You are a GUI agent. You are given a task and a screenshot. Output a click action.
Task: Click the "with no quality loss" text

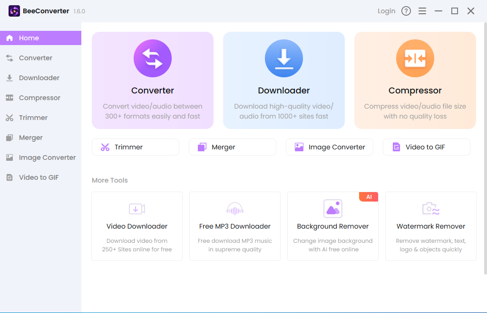tap(415, 116)
